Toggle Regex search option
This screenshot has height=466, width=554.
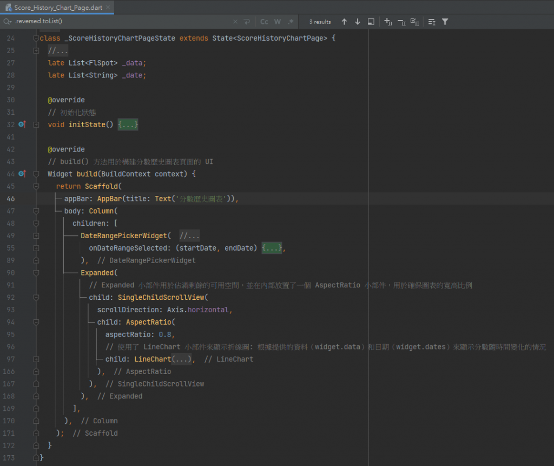pos(291,22)
